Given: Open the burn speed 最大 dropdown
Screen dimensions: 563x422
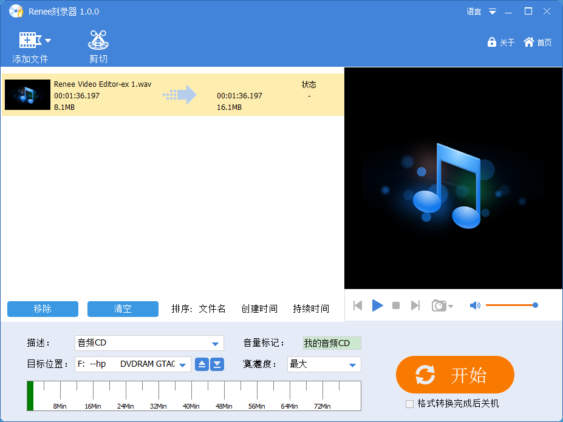Looking at the screenshot, I should coord(324,364).
